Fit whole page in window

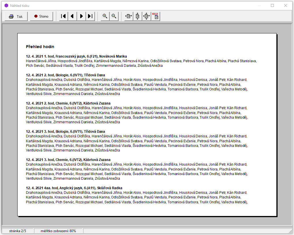coord(146,16)
